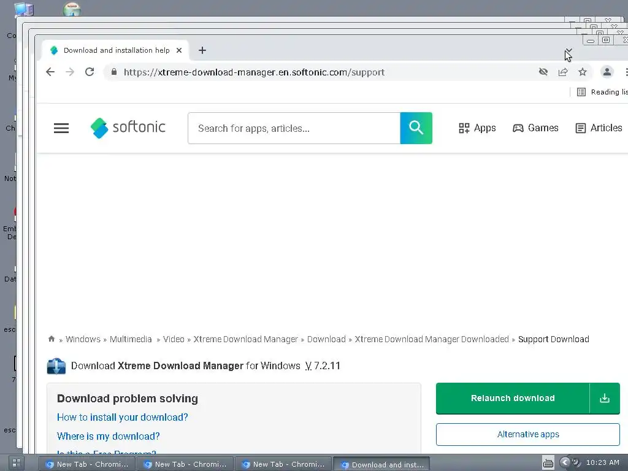
Task: Follow the Video breadcrumb link
Action: [x=174, y=339]
